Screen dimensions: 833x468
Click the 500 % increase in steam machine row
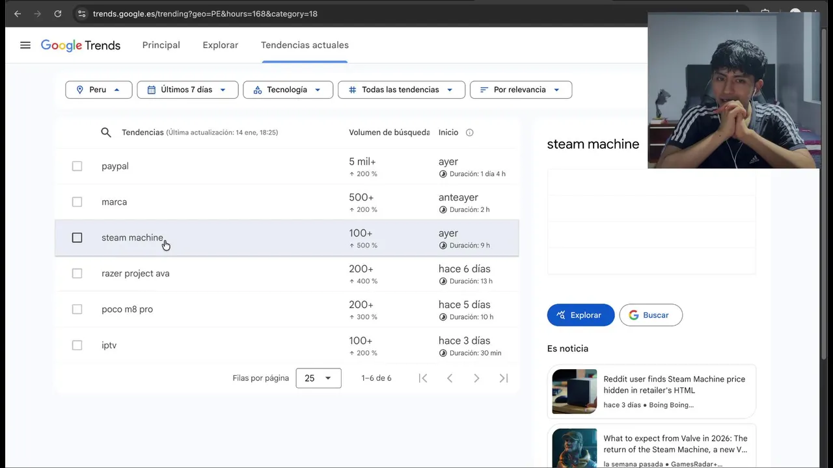[x=363, y=246]
